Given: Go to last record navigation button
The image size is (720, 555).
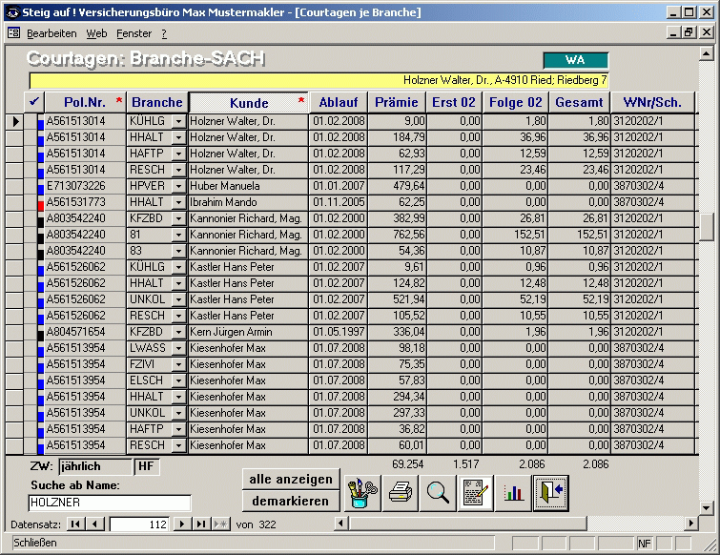Looking at the screenshot, I should point(200,524).
